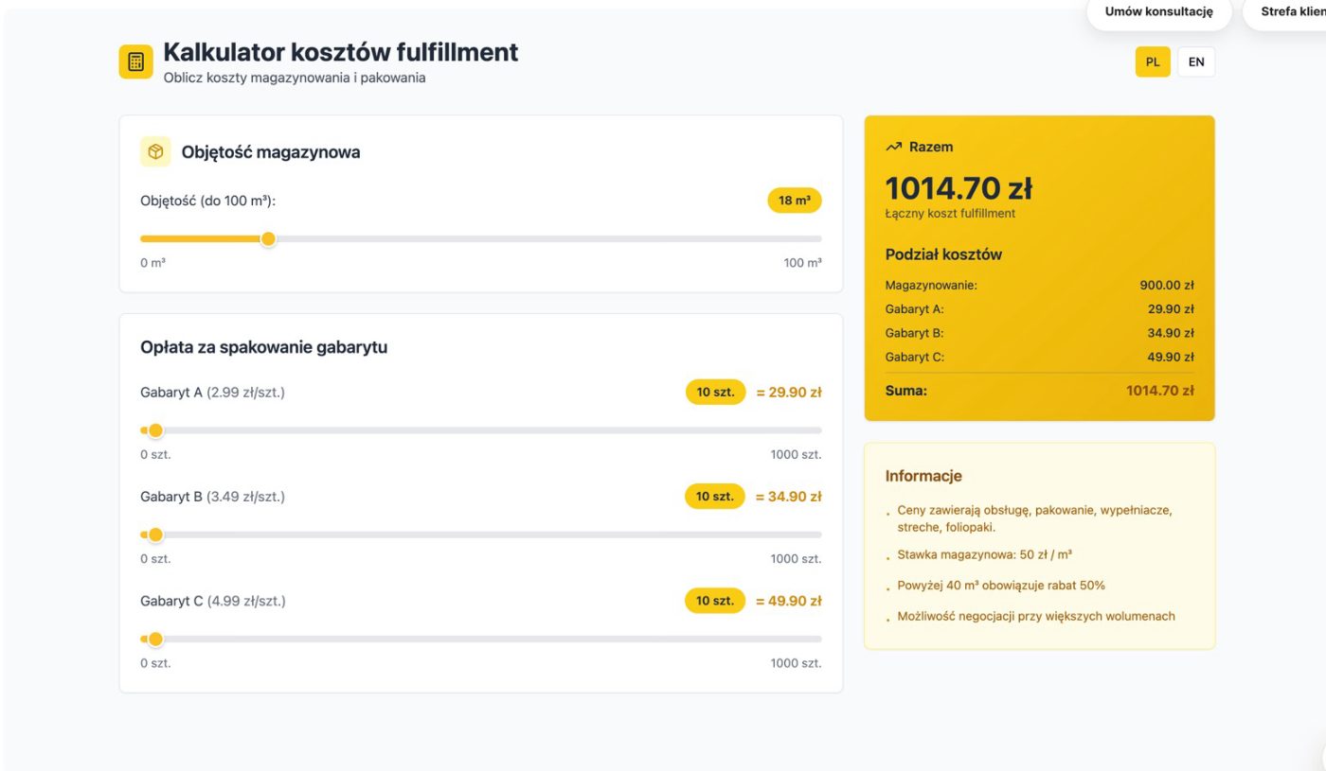This screenshot has width=1326, height=771.
Task: Click the = 34.90 zł result for Gabaryt B
Action: pos(788,496)
